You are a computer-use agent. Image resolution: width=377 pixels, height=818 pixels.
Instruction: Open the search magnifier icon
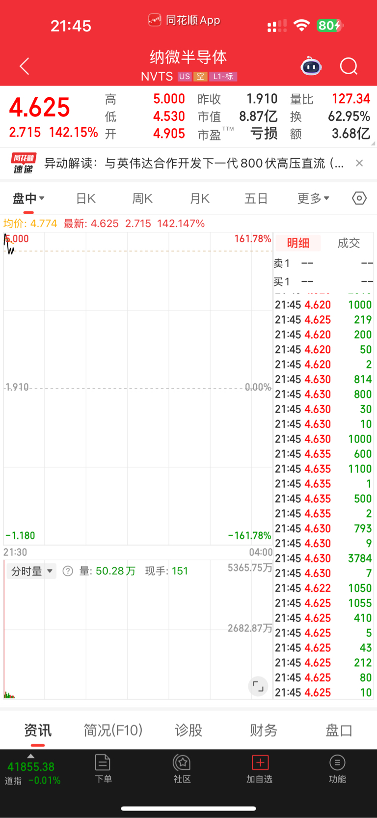[x=349, y=66]
